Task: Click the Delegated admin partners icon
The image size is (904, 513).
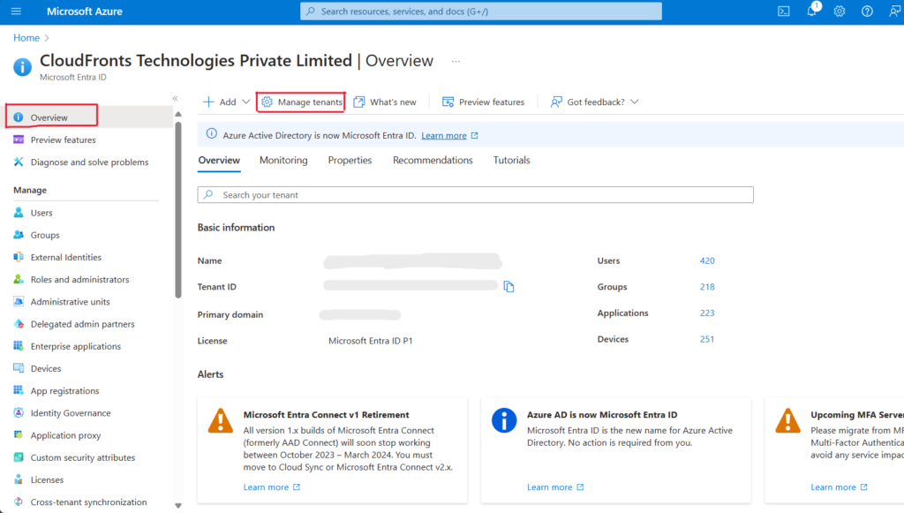Action: pyautogui.click(x=19, y=324)
